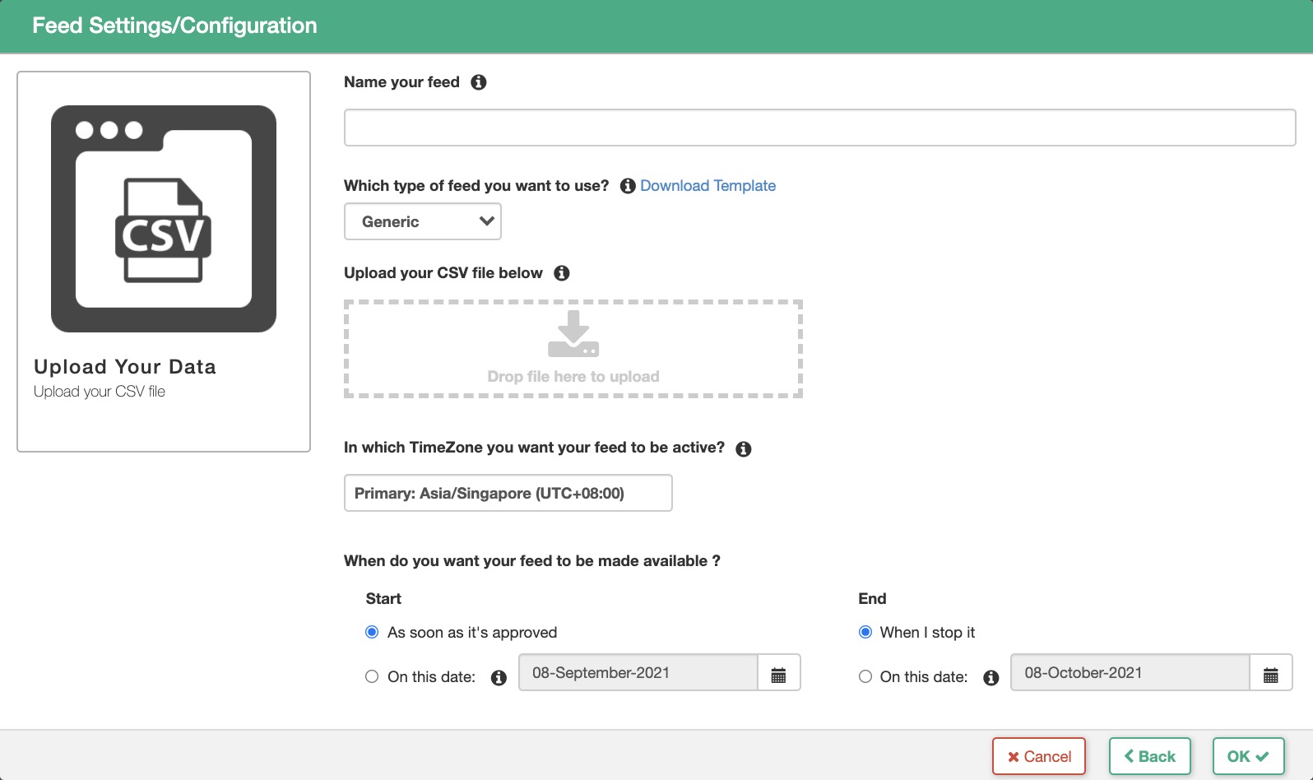The height and width of the screenshot is (780, 1313).
Task: Open the start date calendar picker
Action: tap(778, 673)
